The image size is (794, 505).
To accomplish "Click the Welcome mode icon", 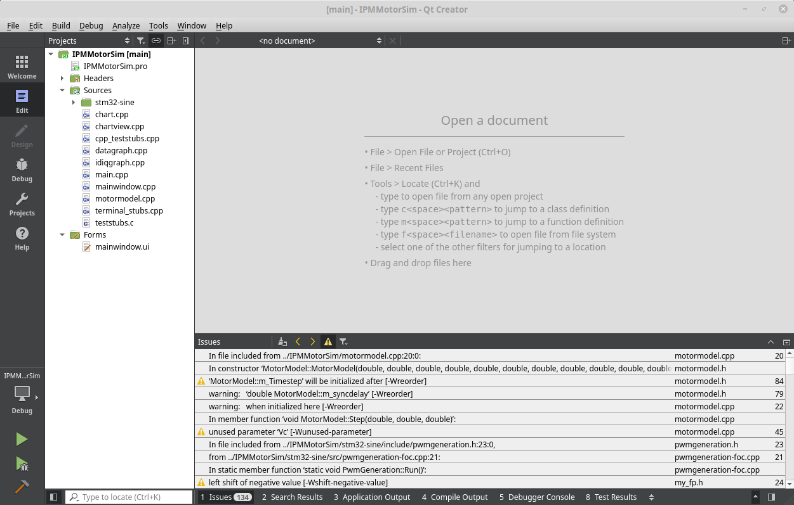I will (22, 67).
